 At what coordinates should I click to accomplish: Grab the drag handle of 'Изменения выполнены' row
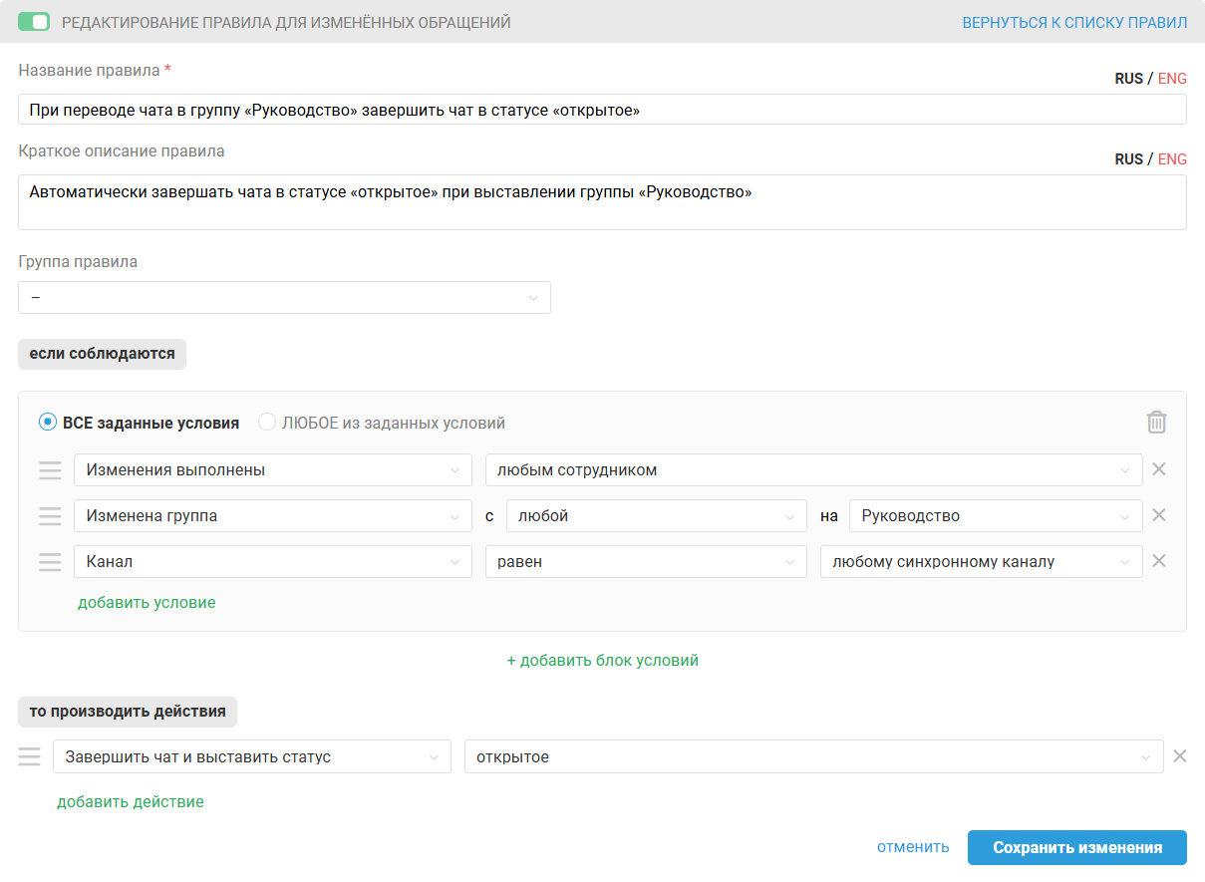click(x=50, y=470)
